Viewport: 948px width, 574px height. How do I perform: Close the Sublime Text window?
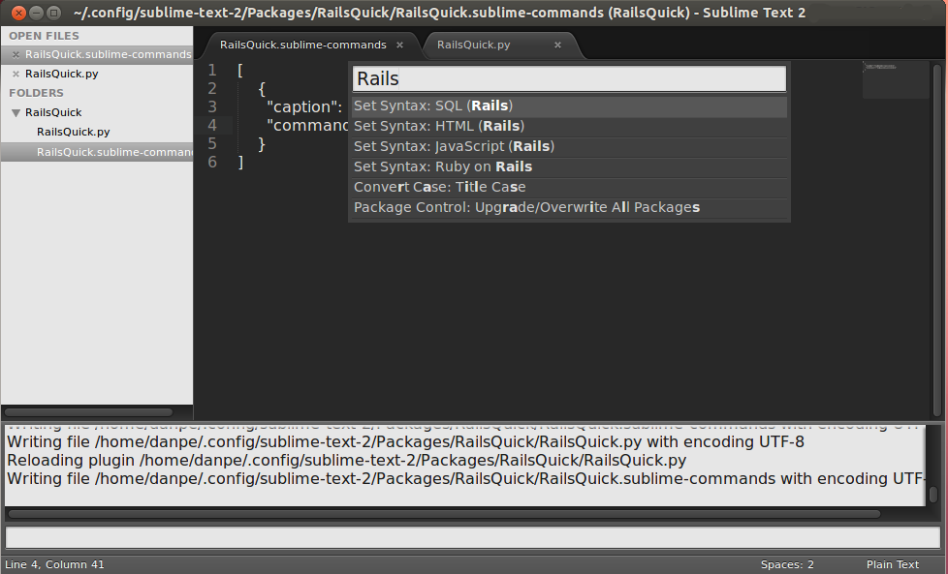[18, 12]
